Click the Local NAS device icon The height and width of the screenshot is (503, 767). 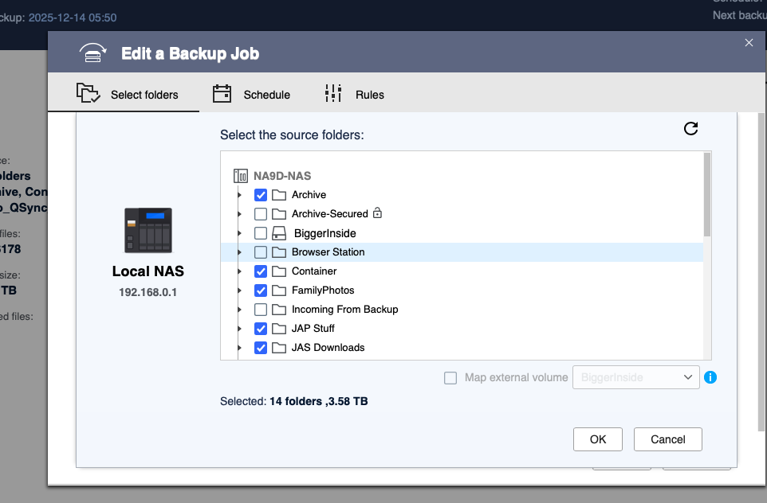coord(147,230)
